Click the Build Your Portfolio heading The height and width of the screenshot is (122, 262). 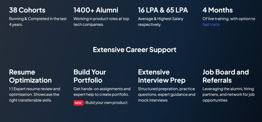(x=90, y=76)
